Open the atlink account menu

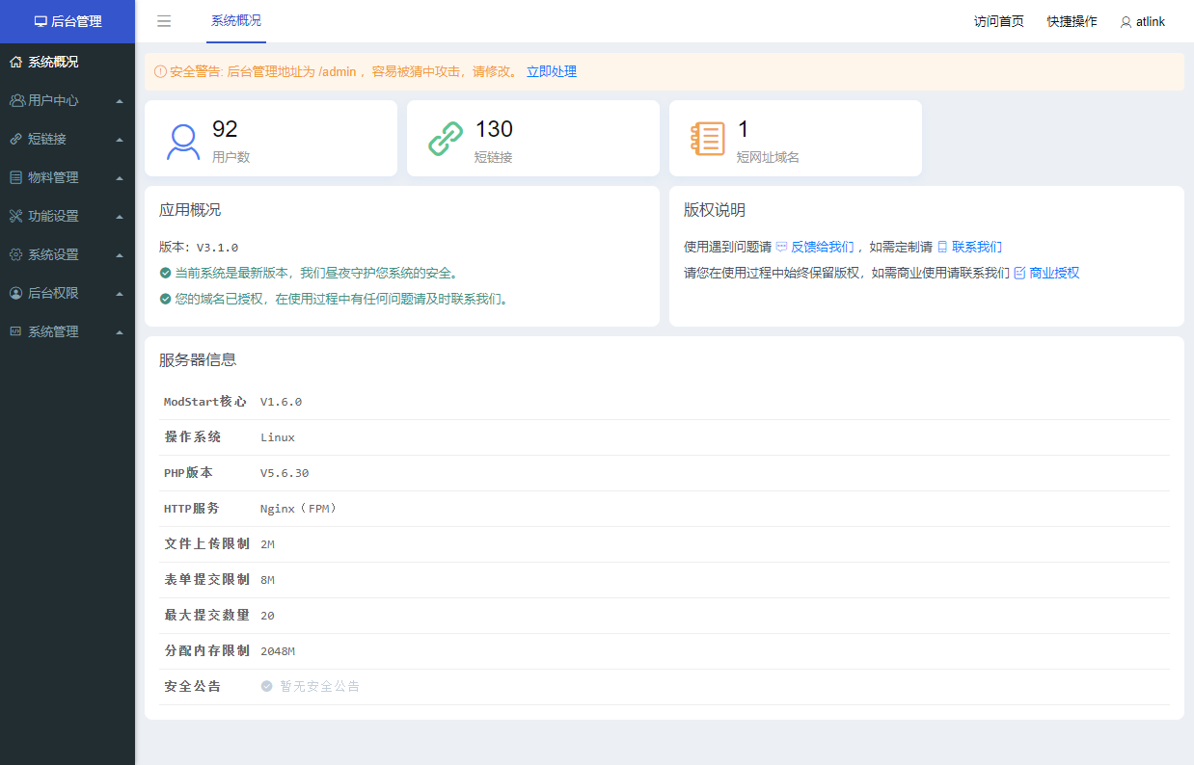click(x=1143, y=21)
